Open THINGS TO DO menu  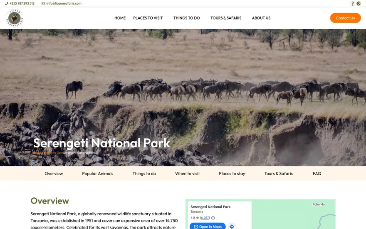click(186, 18)
